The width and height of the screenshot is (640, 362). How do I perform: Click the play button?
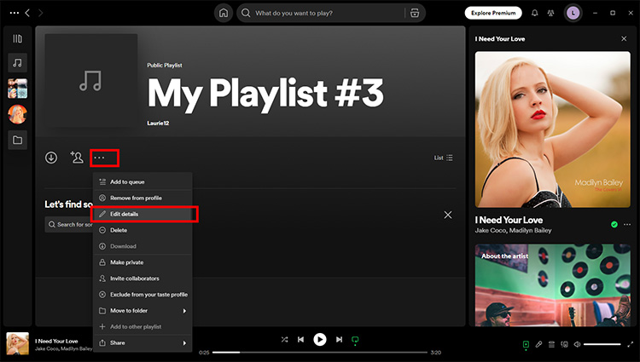point(320,339)
